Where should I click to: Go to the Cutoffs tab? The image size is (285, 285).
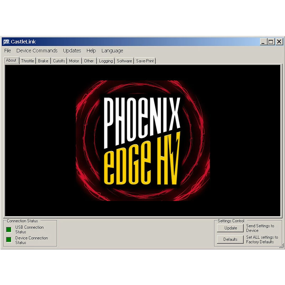59,61
